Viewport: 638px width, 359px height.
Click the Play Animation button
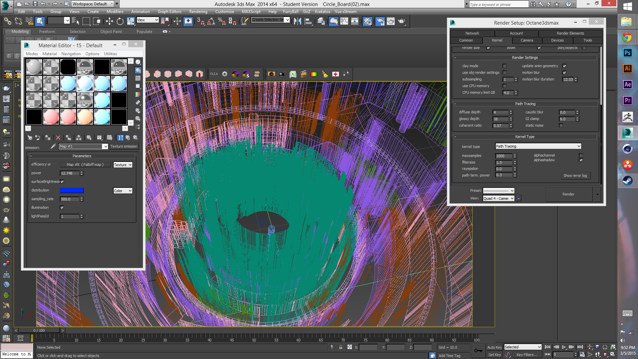[x=564, y=347]
